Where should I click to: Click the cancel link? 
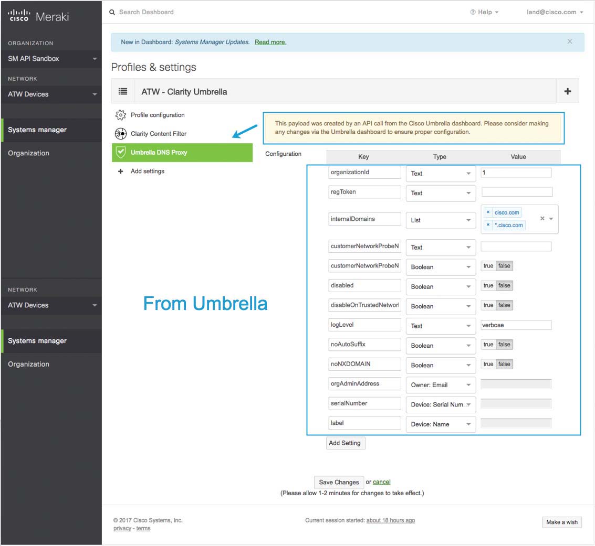click(381, 482)
